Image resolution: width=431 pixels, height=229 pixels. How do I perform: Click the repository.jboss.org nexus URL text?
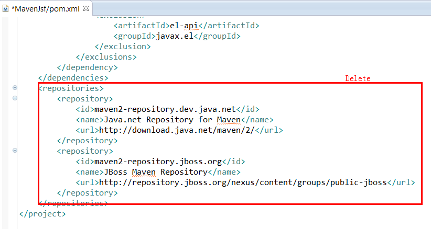pyautogui.click(x=242, y=182)
